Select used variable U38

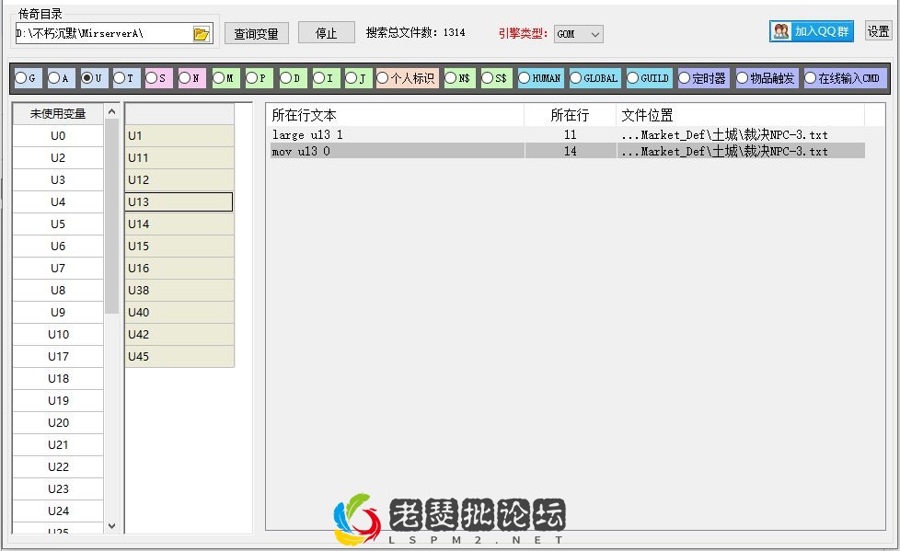click(x=179, y=291)
